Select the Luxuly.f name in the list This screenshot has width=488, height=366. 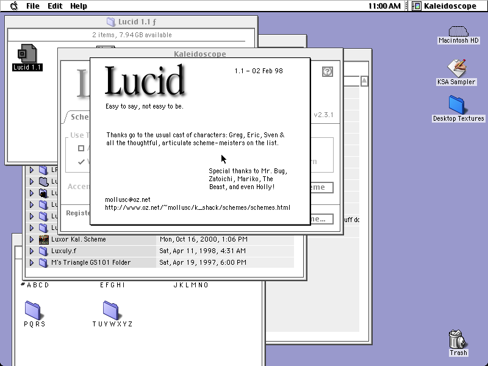[63, 251]
